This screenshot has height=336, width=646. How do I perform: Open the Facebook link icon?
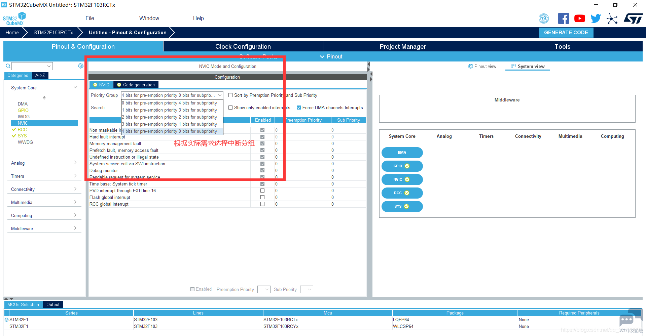[x=564, y=18]
